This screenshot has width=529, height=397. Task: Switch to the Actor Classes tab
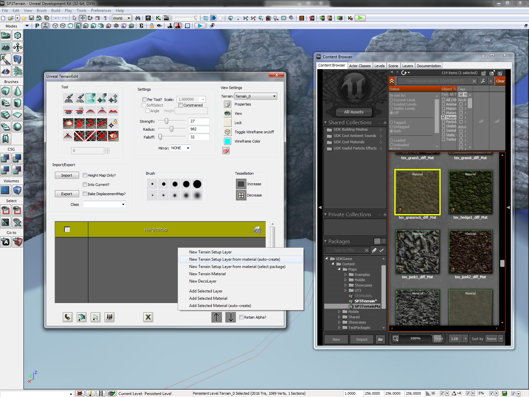coord(360,66)
